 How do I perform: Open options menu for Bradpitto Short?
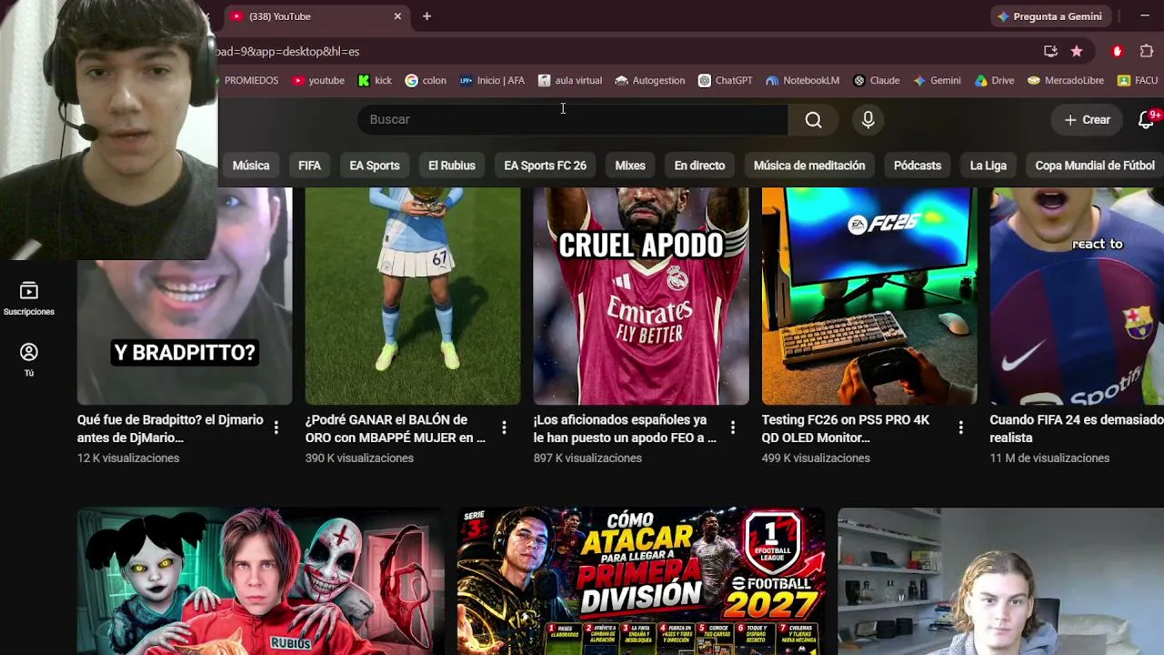click(276, 428)
